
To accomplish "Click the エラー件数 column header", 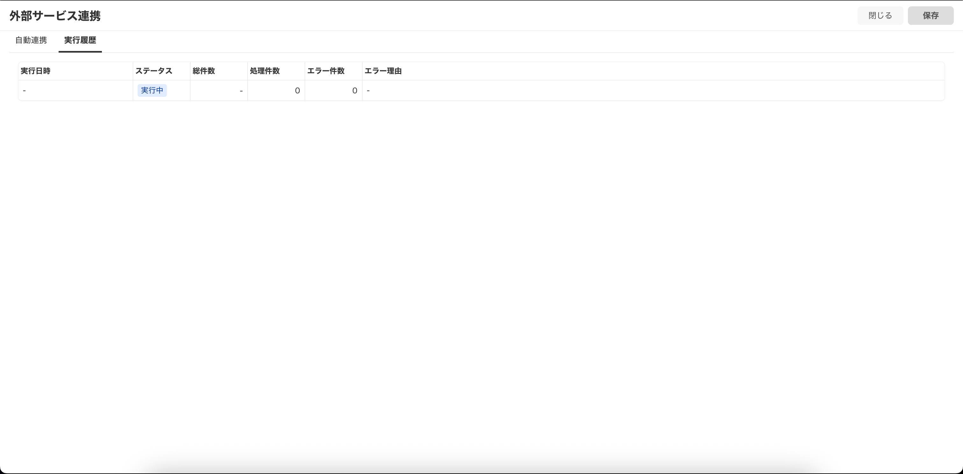I will [x=325, y=71].
